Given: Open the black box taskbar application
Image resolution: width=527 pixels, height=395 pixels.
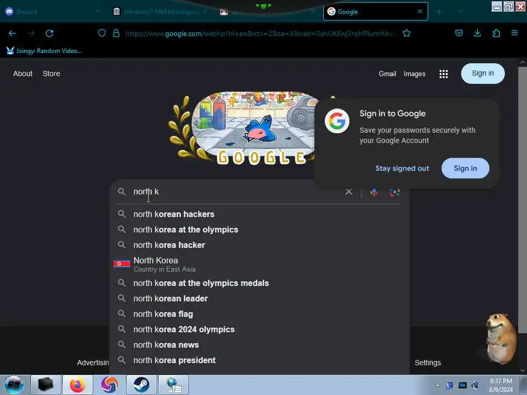Looking at the screenshot, I should [x=46, y=385].
